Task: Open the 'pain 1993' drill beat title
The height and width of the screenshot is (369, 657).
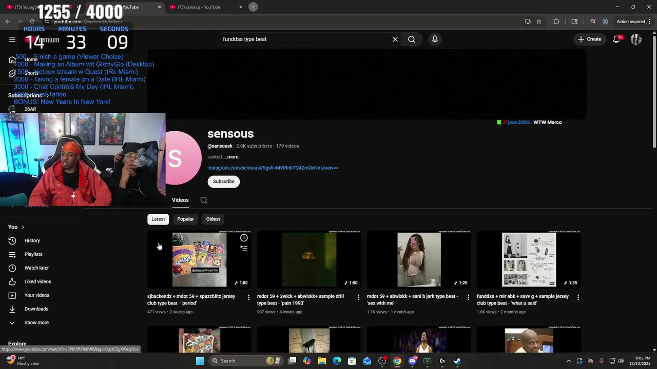Action: pos(300,299)
